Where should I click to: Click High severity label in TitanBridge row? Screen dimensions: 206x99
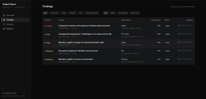point(48,35)
